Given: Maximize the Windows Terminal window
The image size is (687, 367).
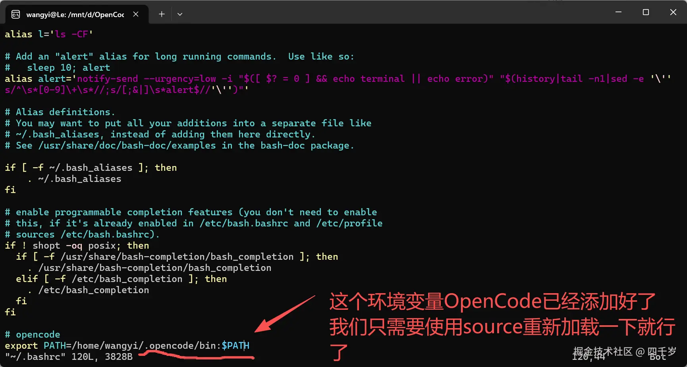Looking at the screenshot, I should click(646, 12).
